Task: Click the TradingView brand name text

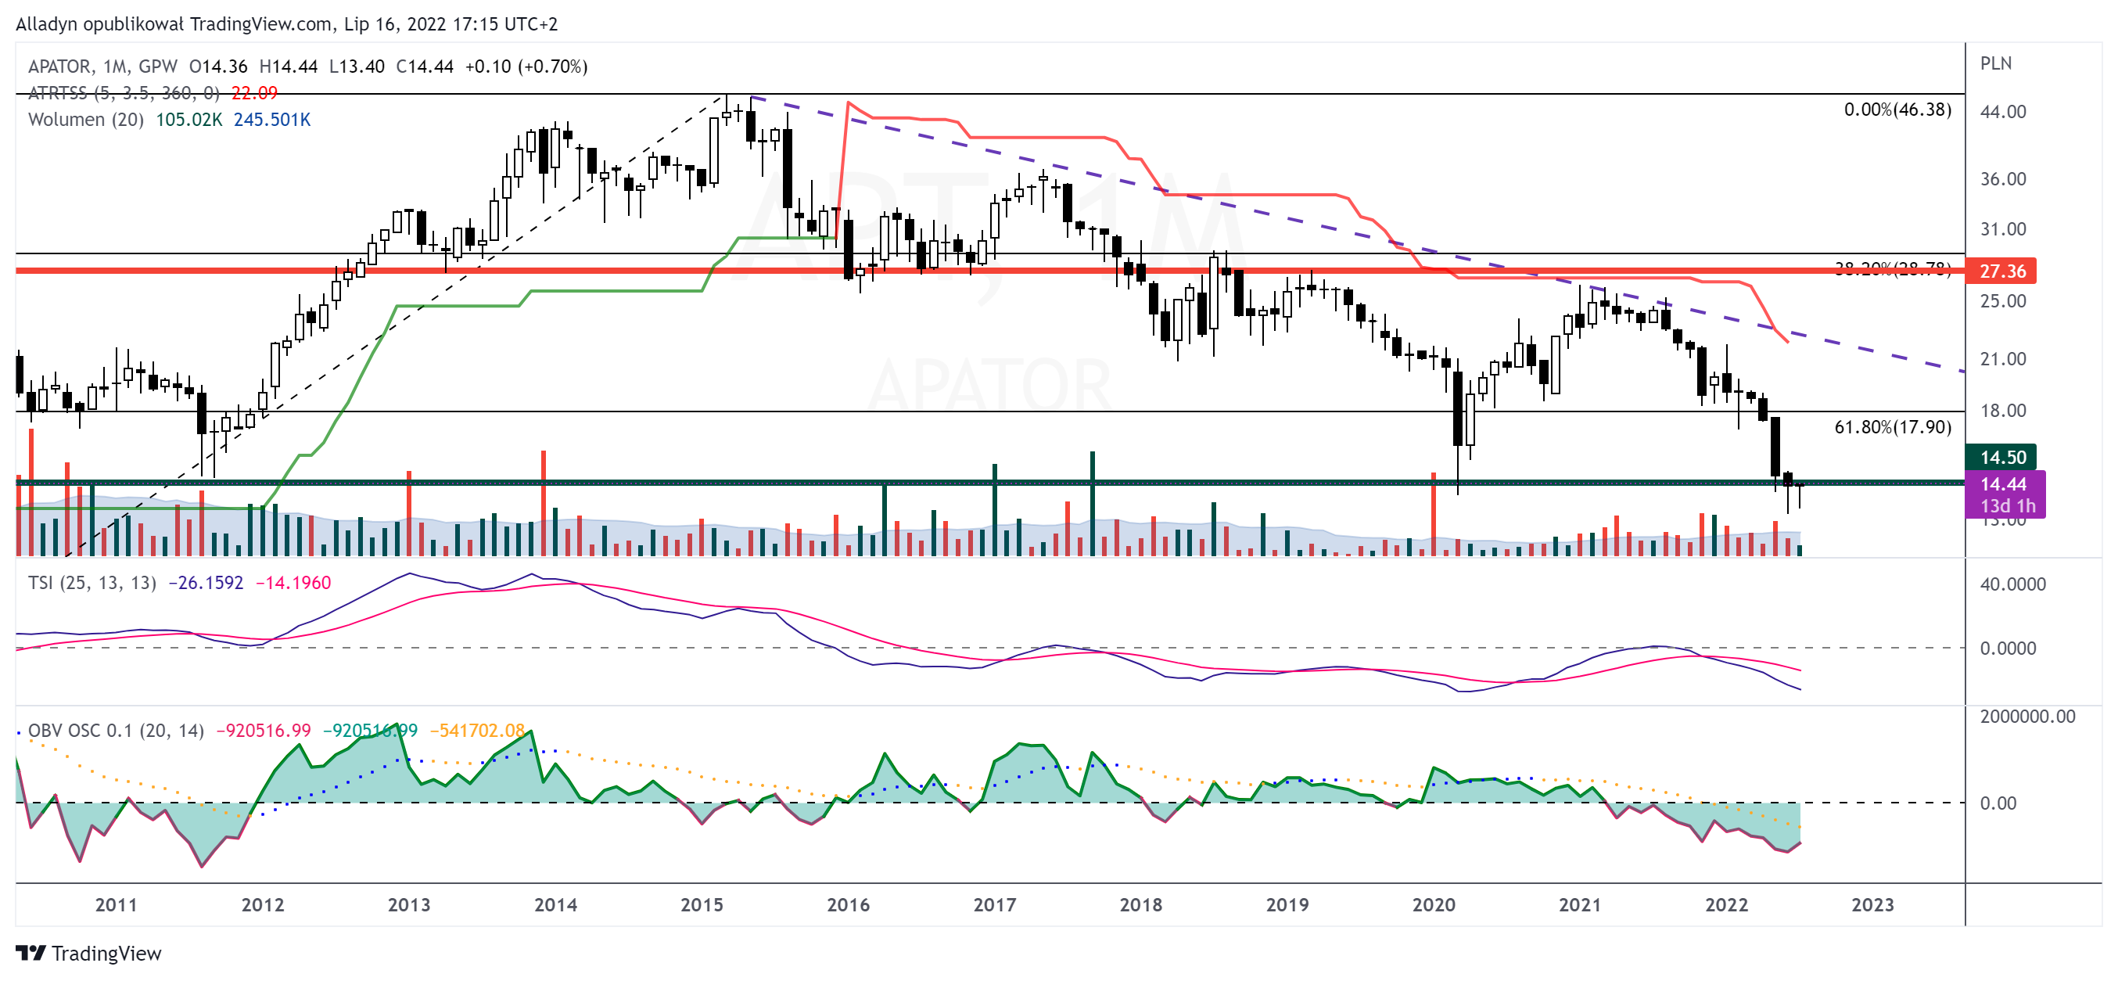Action: 107,953
